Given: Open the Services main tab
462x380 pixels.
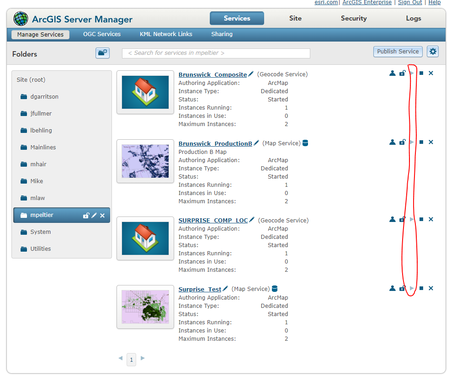Looking at the screenshot, I should coord(237,18).
